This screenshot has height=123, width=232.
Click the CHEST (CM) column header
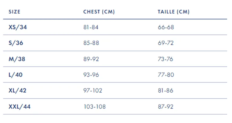click(x=99, y=12)
